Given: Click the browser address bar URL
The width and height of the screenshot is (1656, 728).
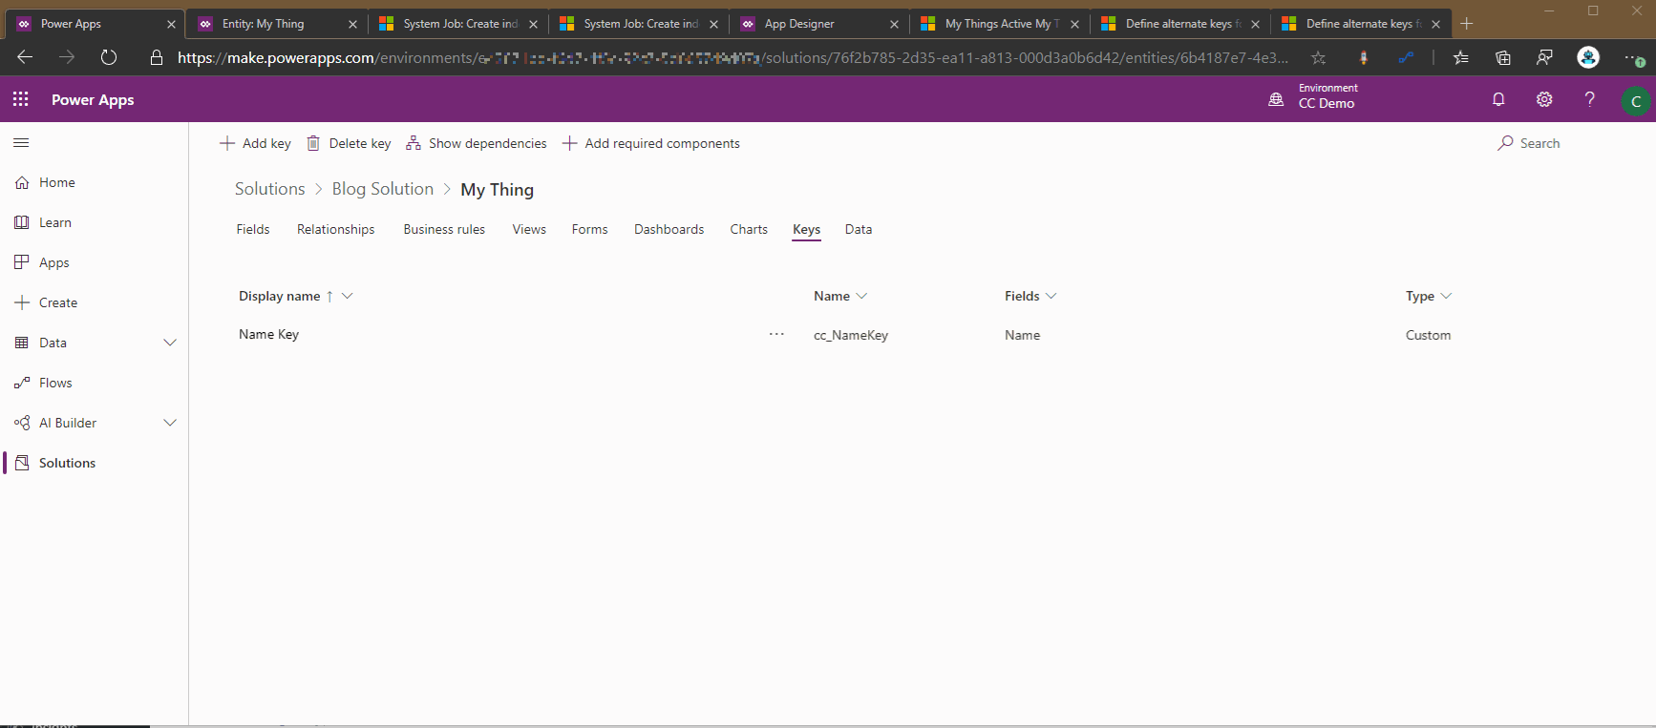Looking at the screenshot, I should click(732, 58).
